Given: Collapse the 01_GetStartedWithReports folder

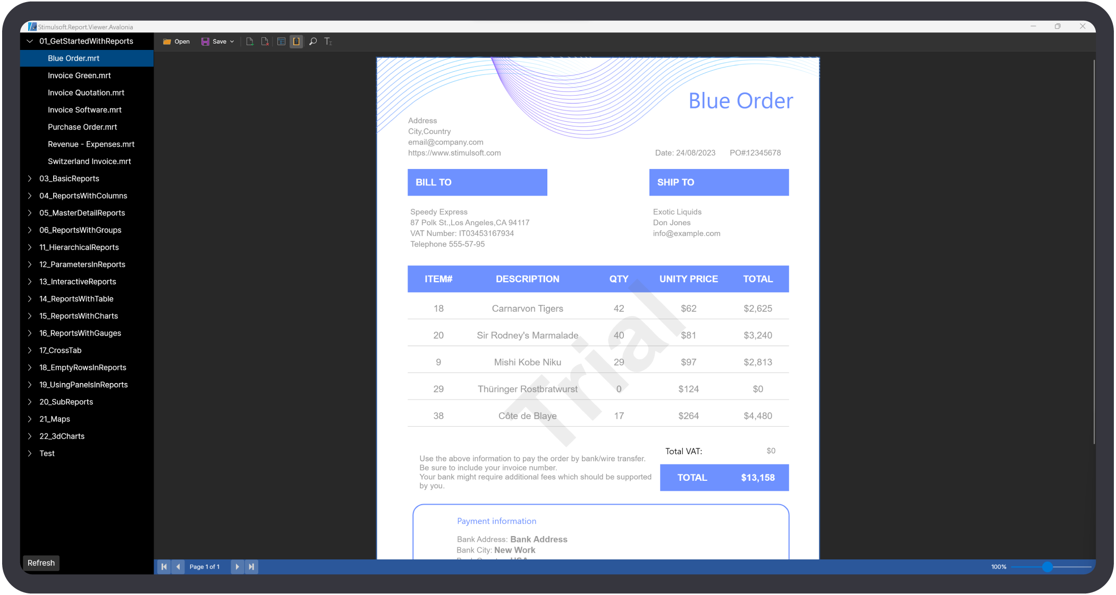Looking at the screenshot, I should pos(30,41).
